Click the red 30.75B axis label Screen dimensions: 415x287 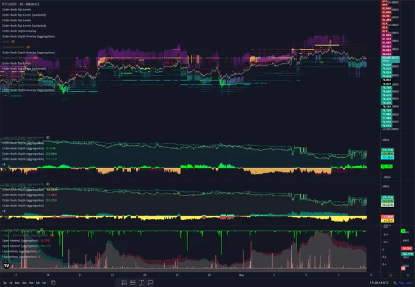point(406,249)
